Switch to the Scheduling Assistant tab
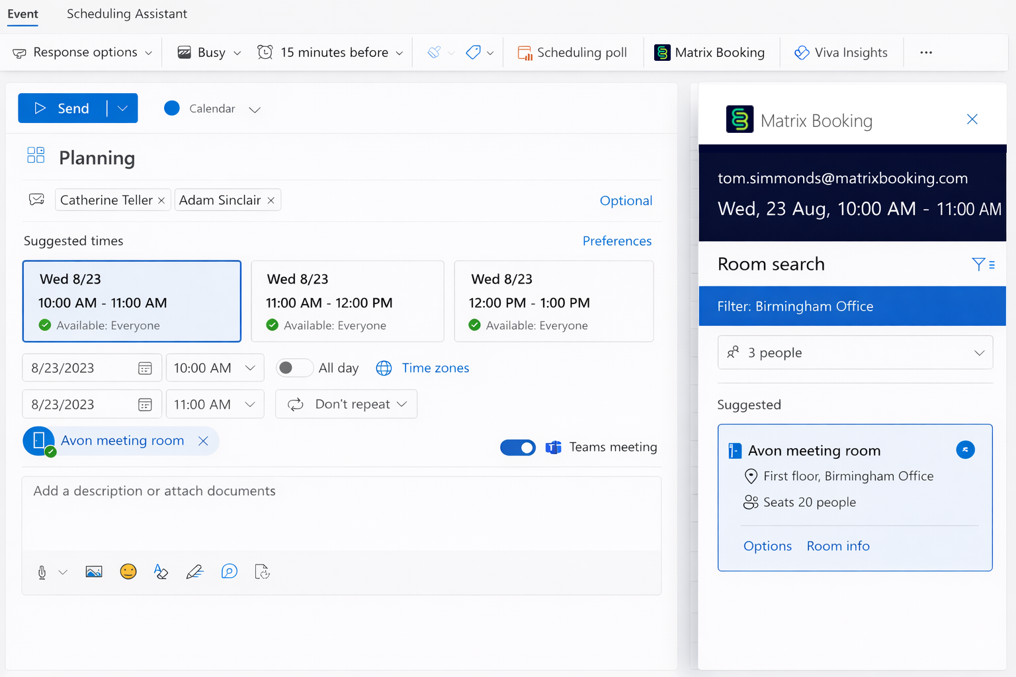Screen dimensions: 1016x677 (x=126, y=14)
